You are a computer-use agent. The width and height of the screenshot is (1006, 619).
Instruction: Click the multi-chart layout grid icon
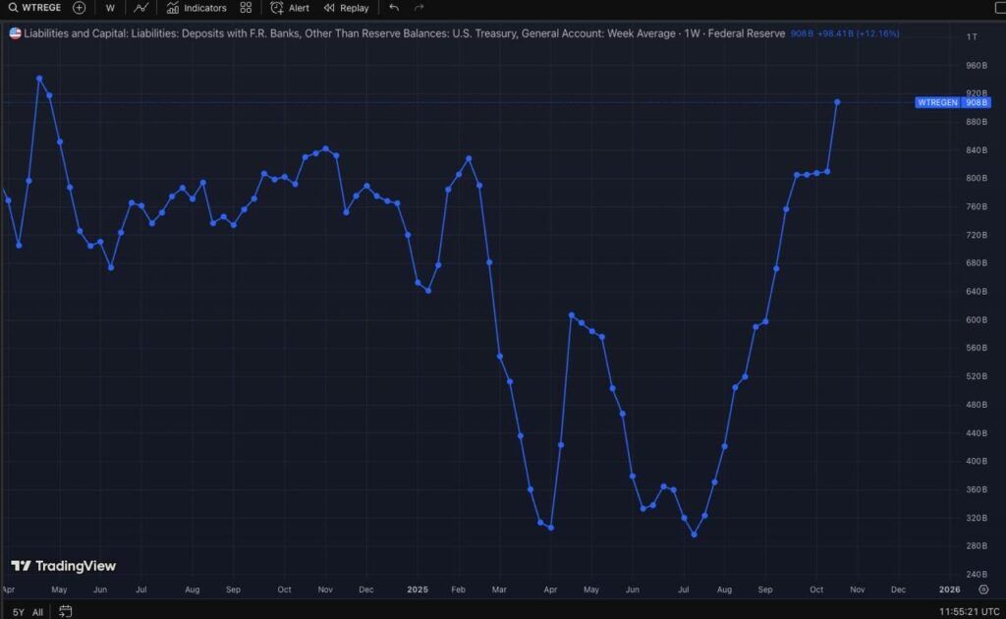click(x=244, y=8)
